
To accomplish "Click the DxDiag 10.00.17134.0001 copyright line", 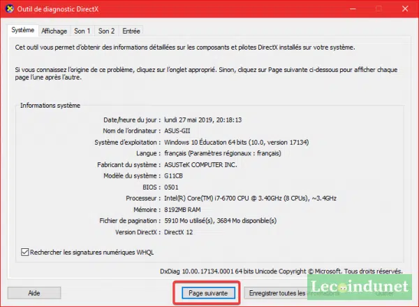I will point(281,271).
